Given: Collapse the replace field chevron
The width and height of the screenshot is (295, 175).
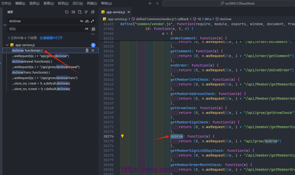Looking at the screenshot, I should point(5,25).
